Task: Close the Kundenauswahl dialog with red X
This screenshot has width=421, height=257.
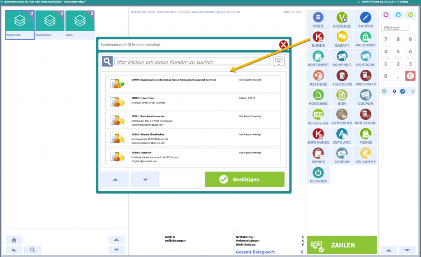Action: pos(283,44)
